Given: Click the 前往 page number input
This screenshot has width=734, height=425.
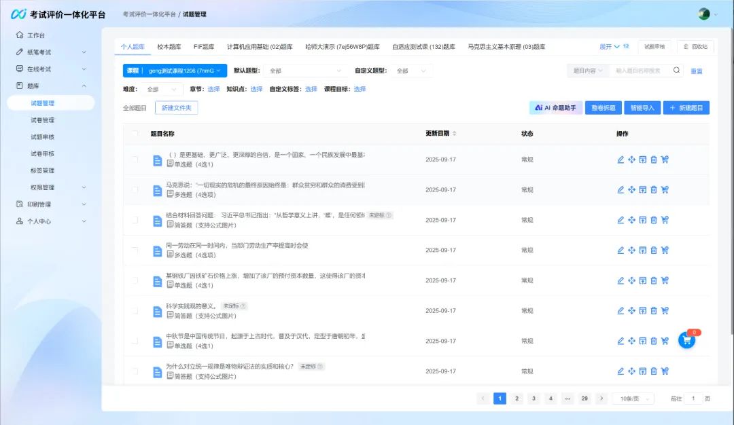Looking at the screenshot, I should (x=693, y=399).
